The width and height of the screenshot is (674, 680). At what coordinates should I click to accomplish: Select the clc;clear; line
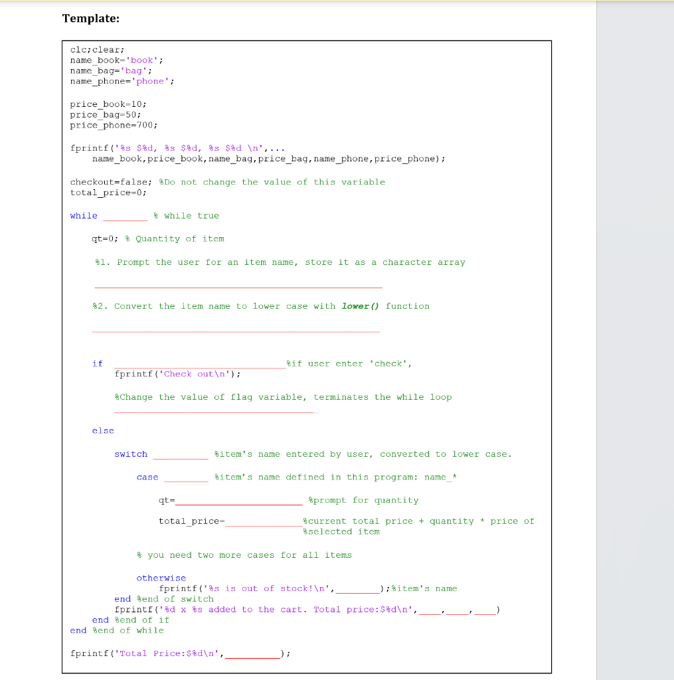[96, 49]
